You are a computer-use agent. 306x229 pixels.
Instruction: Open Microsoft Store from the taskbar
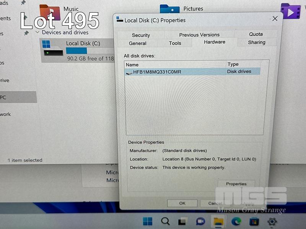[x=254, y=221]
